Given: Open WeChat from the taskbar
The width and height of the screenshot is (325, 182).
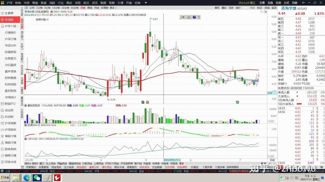Looking at the screenshot, I should point(37,178).
